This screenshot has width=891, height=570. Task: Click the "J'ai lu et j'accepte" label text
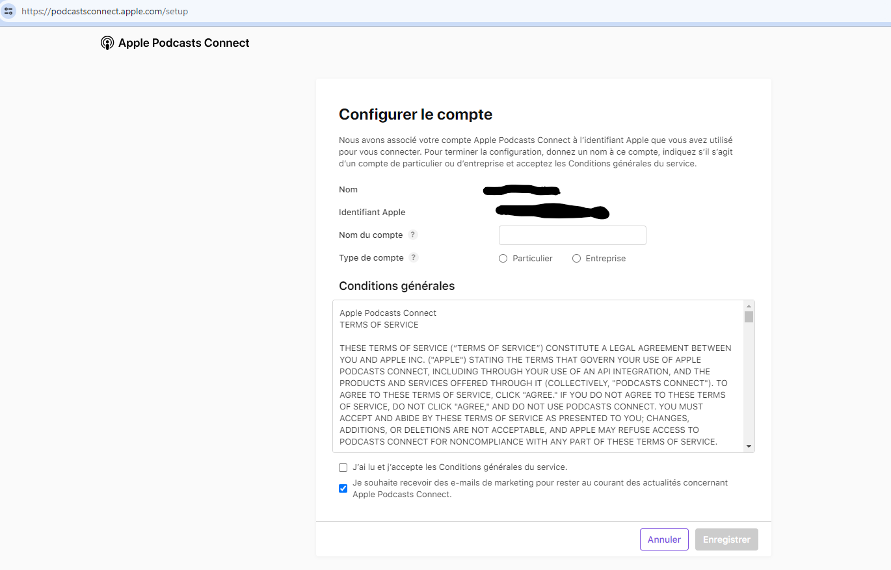pyautogui.click(x=460, y=467)
